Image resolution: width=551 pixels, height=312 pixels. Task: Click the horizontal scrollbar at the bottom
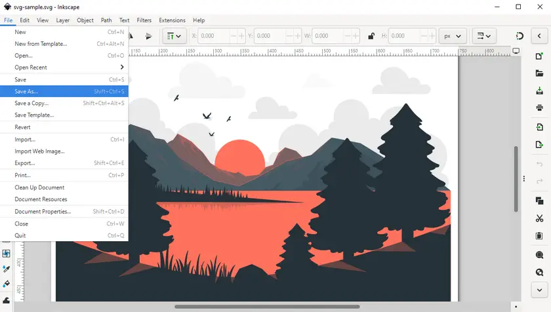262,307
